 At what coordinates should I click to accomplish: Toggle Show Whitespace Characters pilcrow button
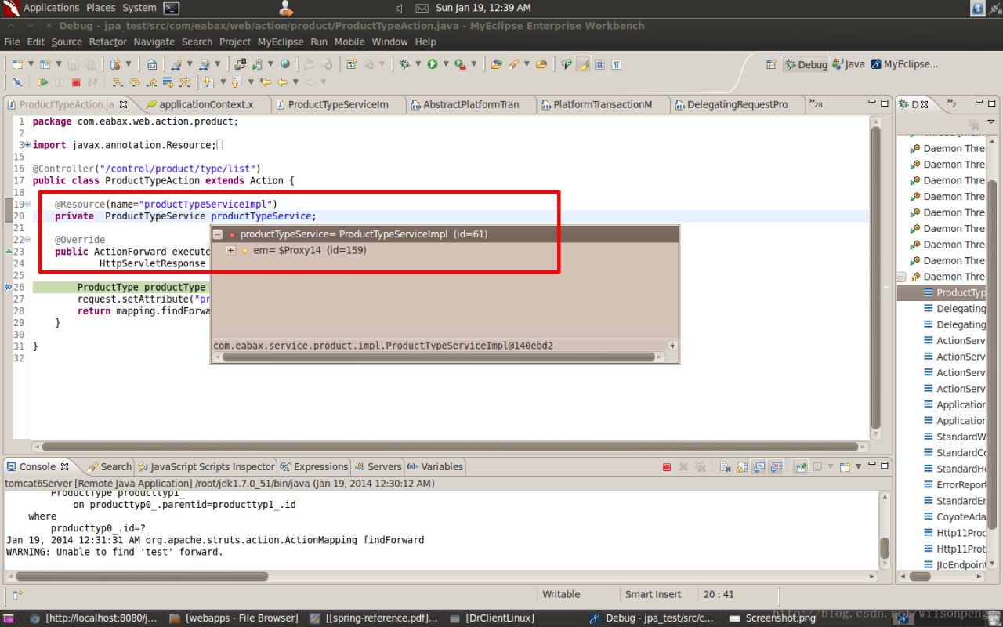tap(617, 64)
